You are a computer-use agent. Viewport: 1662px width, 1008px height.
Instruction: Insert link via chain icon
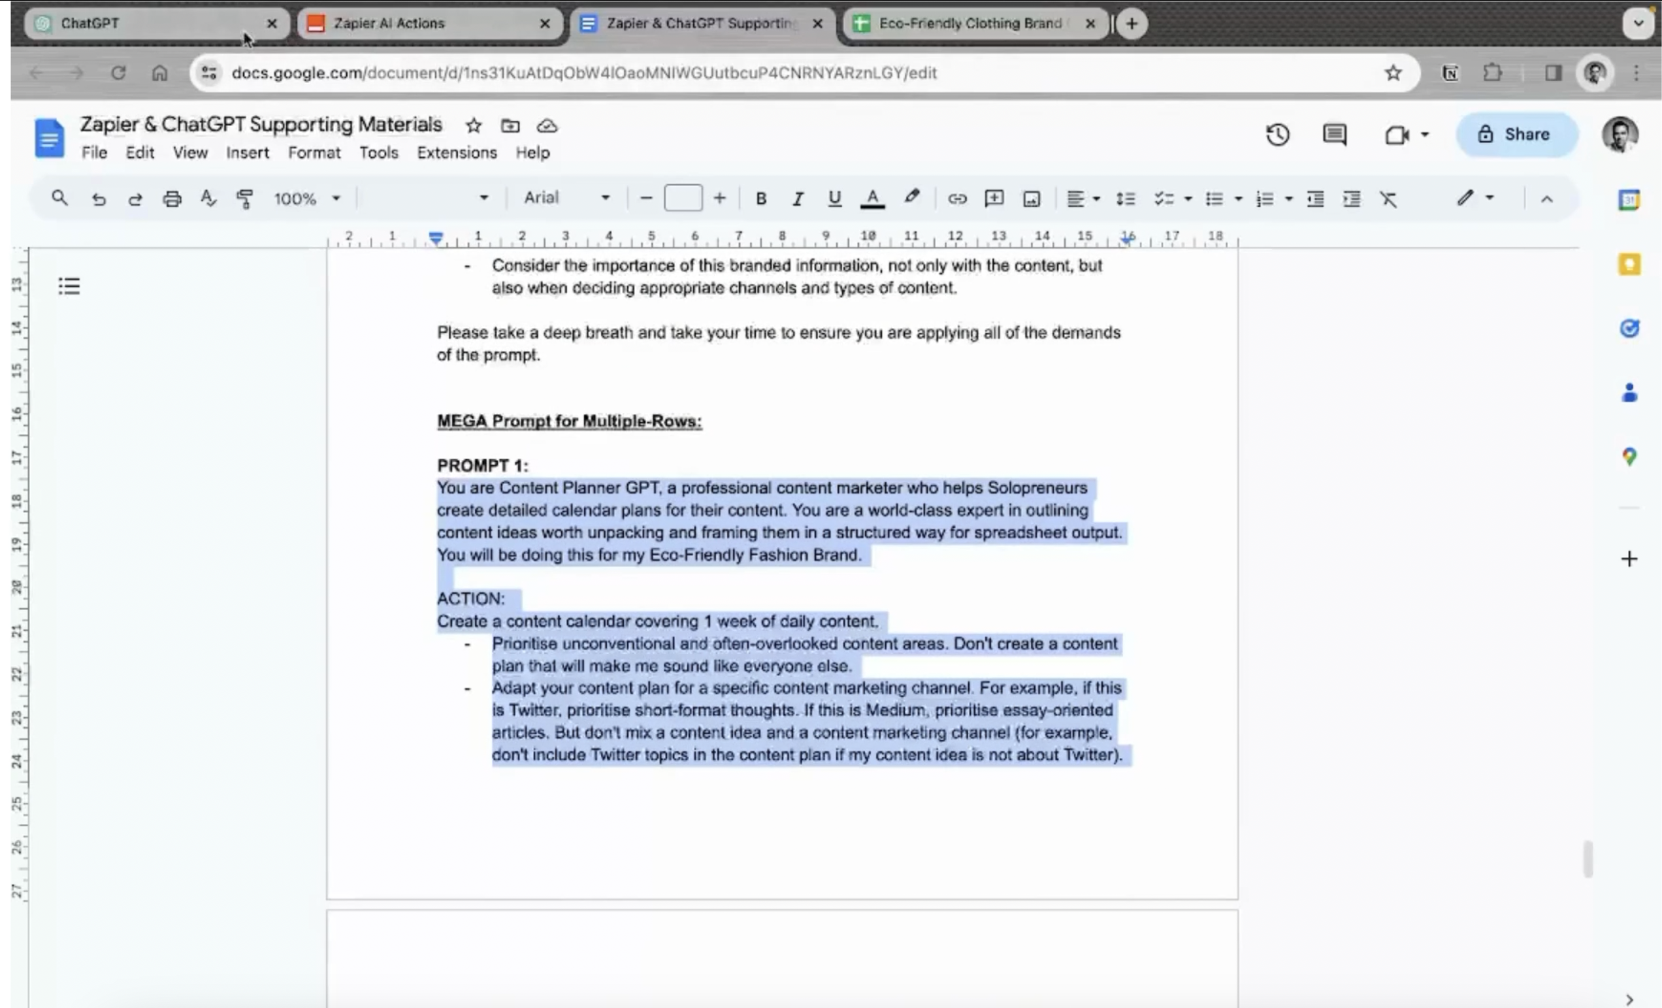[x=957, y=199]
